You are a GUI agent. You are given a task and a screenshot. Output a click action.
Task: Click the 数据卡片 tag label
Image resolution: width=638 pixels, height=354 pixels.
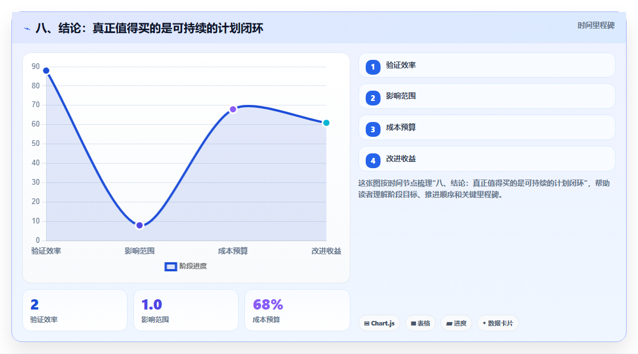[x=501, y=323]
